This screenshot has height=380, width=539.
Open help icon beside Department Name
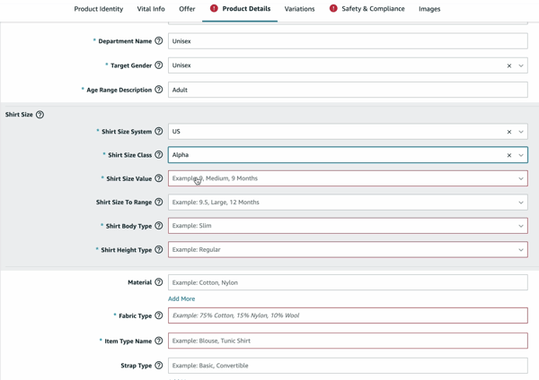click(158, 41)
